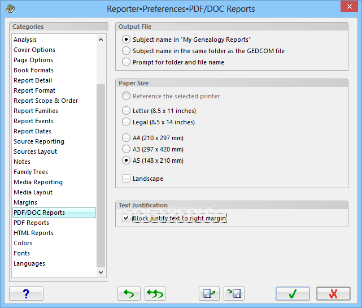Open the Page Options category

point(54,60)
